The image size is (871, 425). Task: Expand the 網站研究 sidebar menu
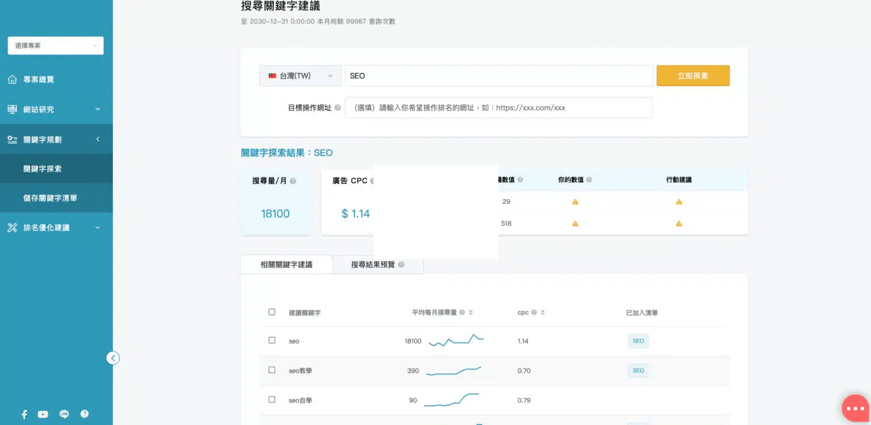click(56, 109)
